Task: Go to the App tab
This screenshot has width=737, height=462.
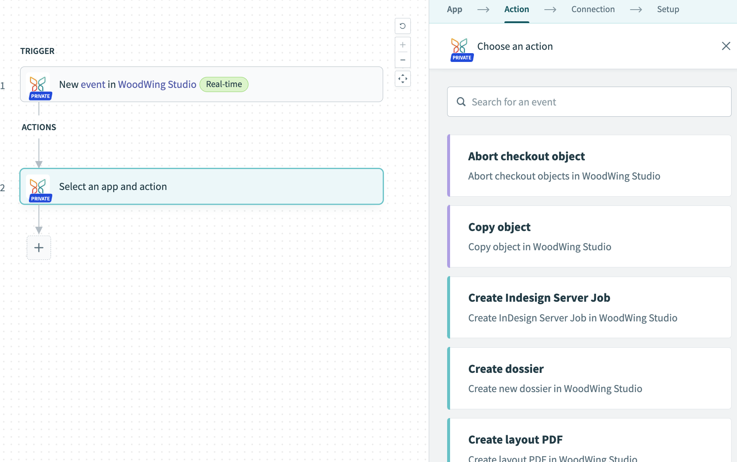Action: 454,9
